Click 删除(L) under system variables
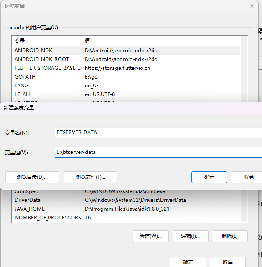 coord(230,236)
